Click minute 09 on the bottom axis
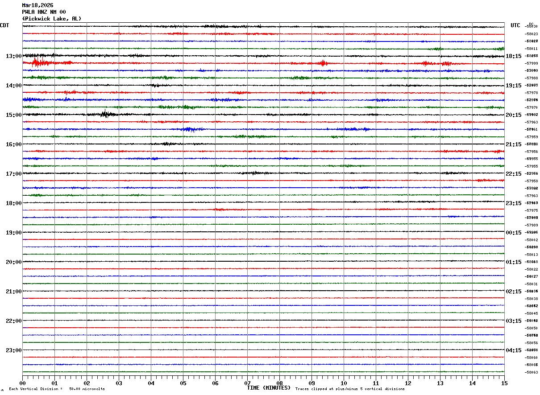 (x=312, y=383)
